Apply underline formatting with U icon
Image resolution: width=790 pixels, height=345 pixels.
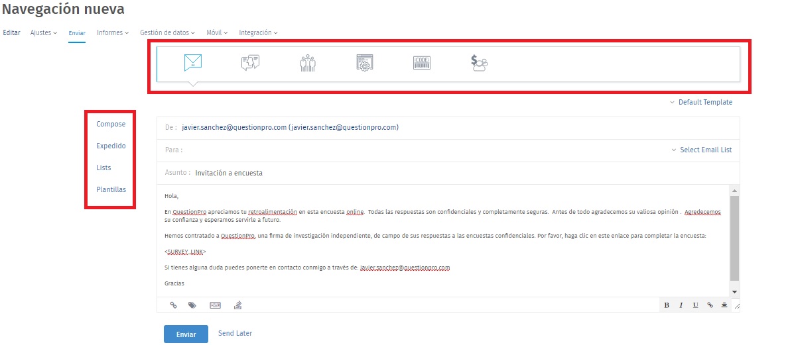[x=695, y=305]
